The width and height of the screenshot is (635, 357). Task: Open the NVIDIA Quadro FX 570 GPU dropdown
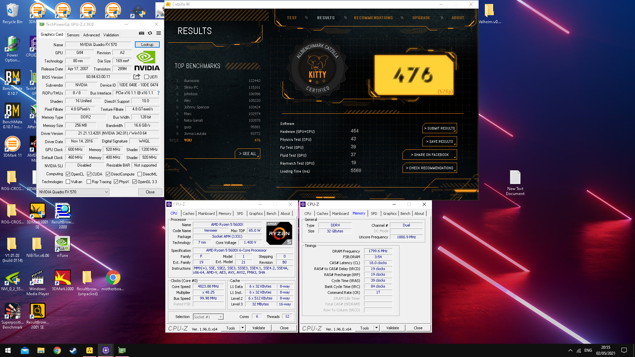point(74,192)
